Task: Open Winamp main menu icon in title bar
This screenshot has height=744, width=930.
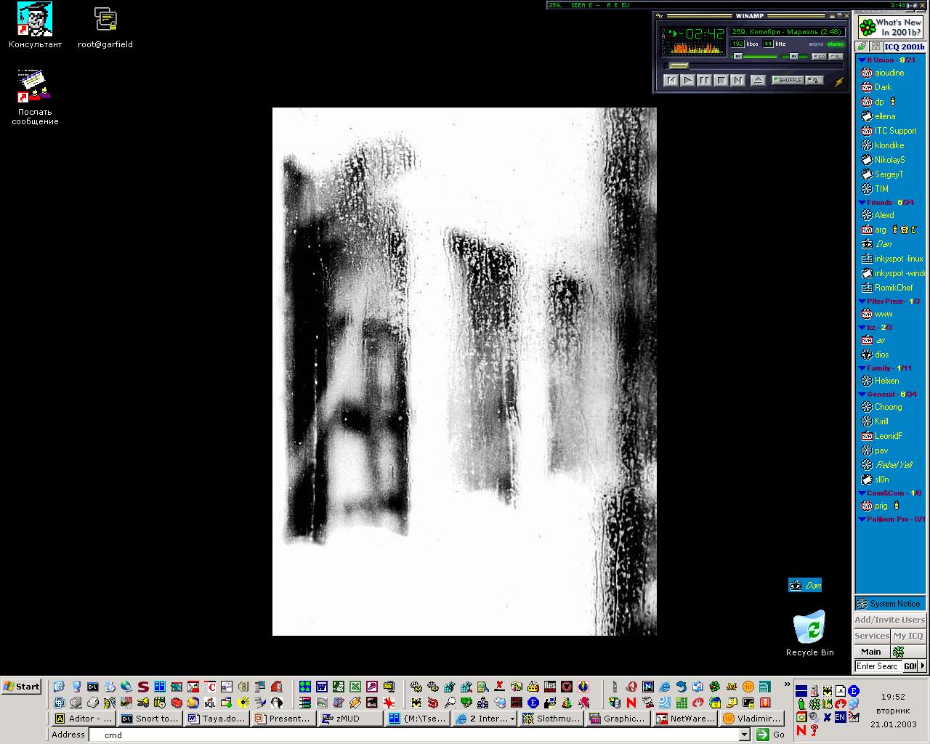Action: coord(659,15)
